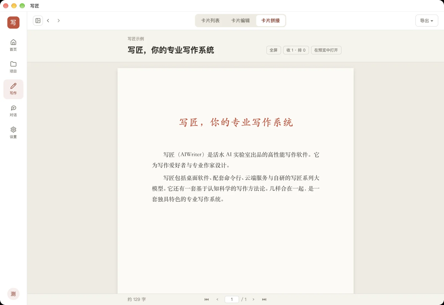The width and height of the screenshot is (444, 305).
Task: Click the red 写匠 app logo
Action: (13, 22)
